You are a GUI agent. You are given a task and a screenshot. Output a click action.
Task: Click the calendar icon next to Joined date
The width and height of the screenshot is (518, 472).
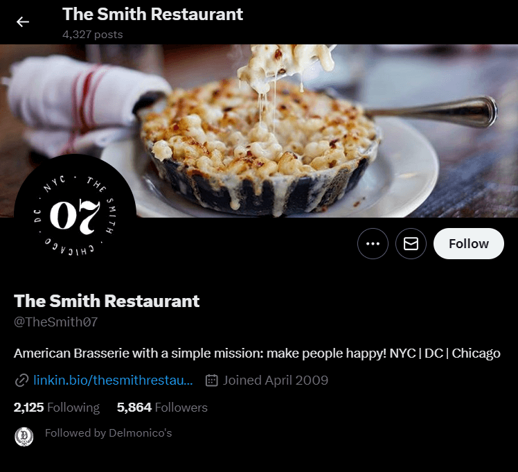pos(211,381)
